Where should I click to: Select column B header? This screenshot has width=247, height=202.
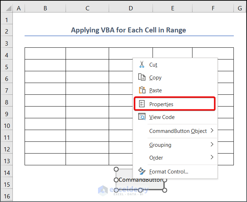pyautogui.click(x=45, y=8)
